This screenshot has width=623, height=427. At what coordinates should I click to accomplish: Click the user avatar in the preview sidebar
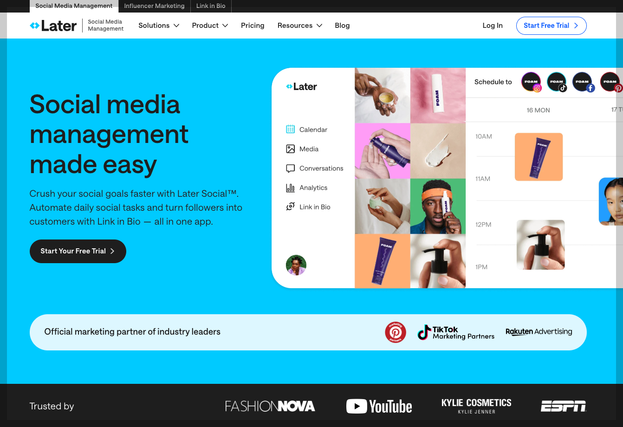(x=296, y=265)
